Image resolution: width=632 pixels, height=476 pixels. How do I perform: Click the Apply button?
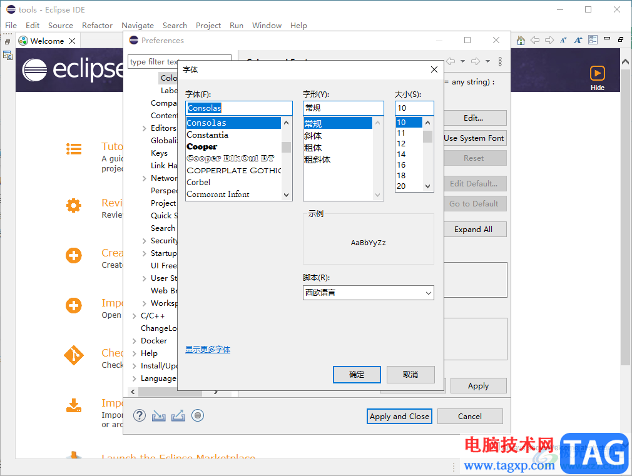pyautogui.click(x=479, y=386)
